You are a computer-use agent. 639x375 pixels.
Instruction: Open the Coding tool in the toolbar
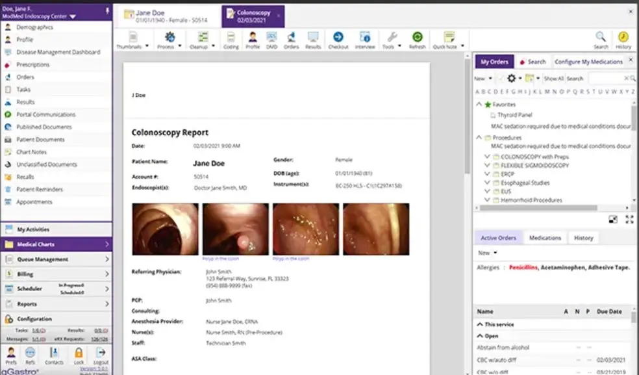tap(231, 39)
